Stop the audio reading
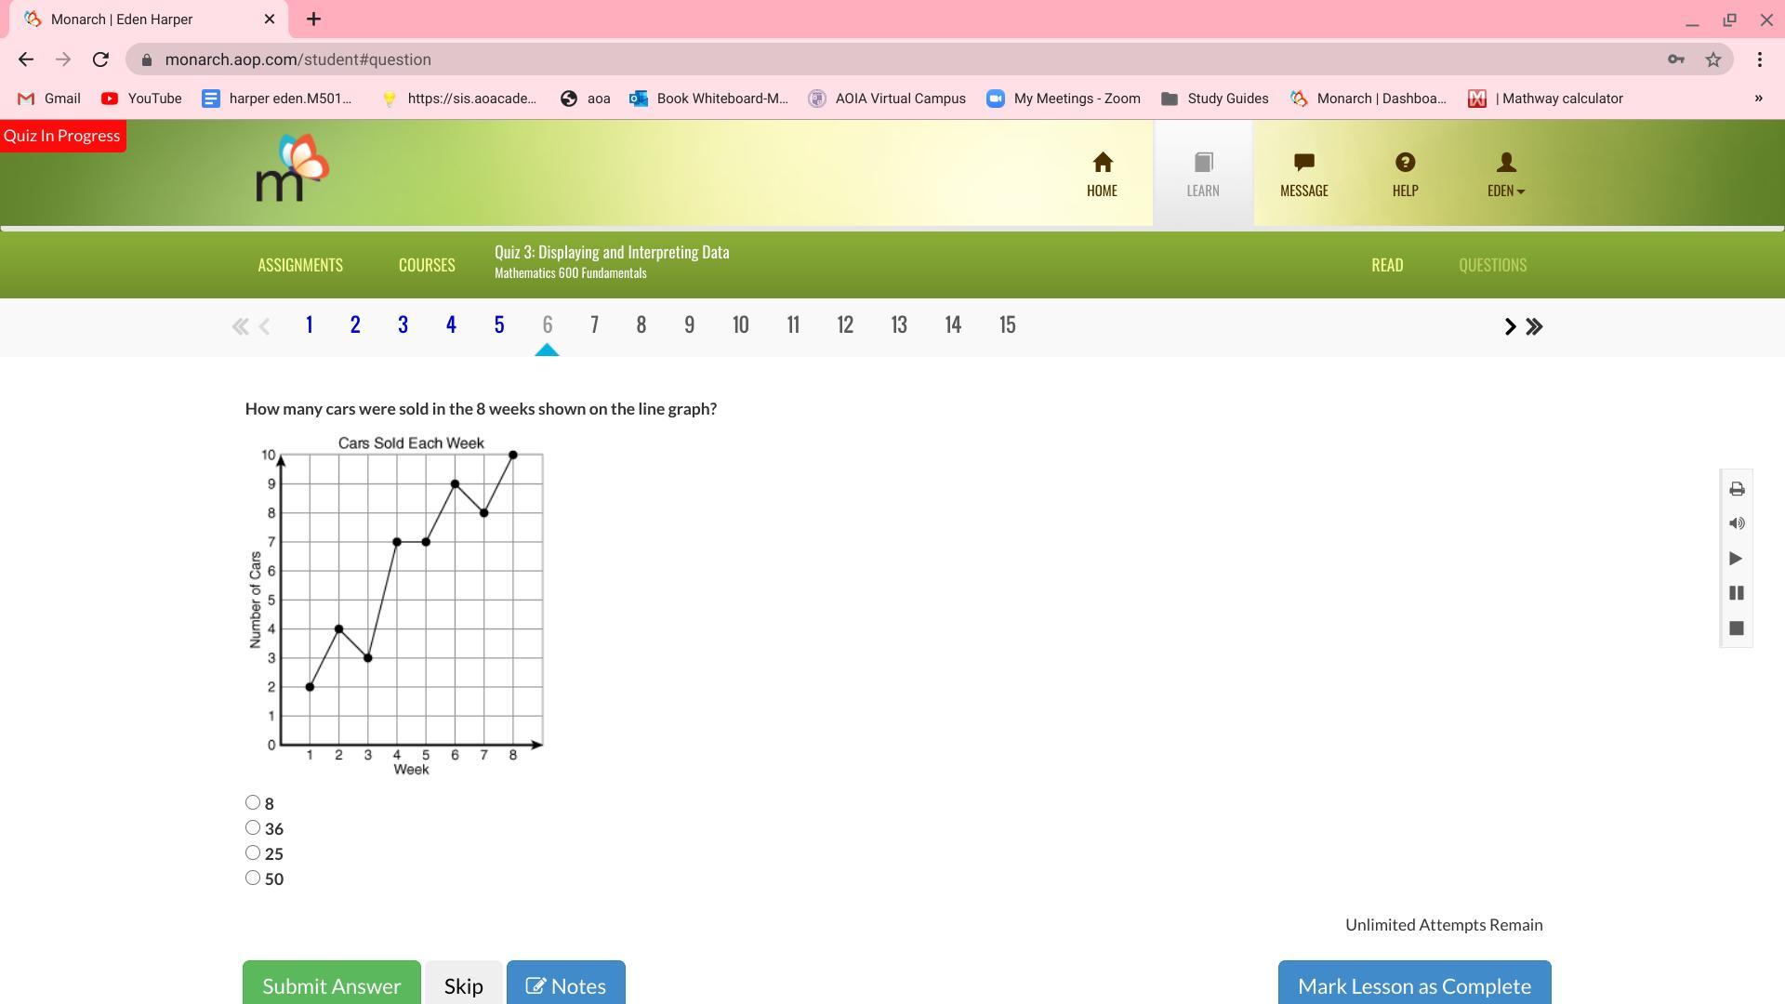Viewport: 1785px width, 1004px height. click(x=1737, y=628)
